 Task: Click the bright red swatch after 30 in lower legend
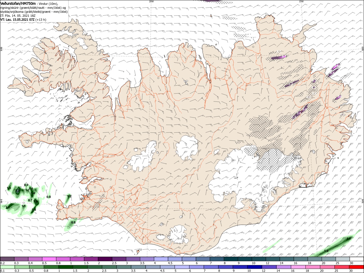356,267
